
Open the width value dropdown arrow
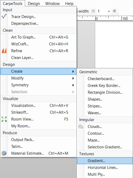(x=109, y=11)
